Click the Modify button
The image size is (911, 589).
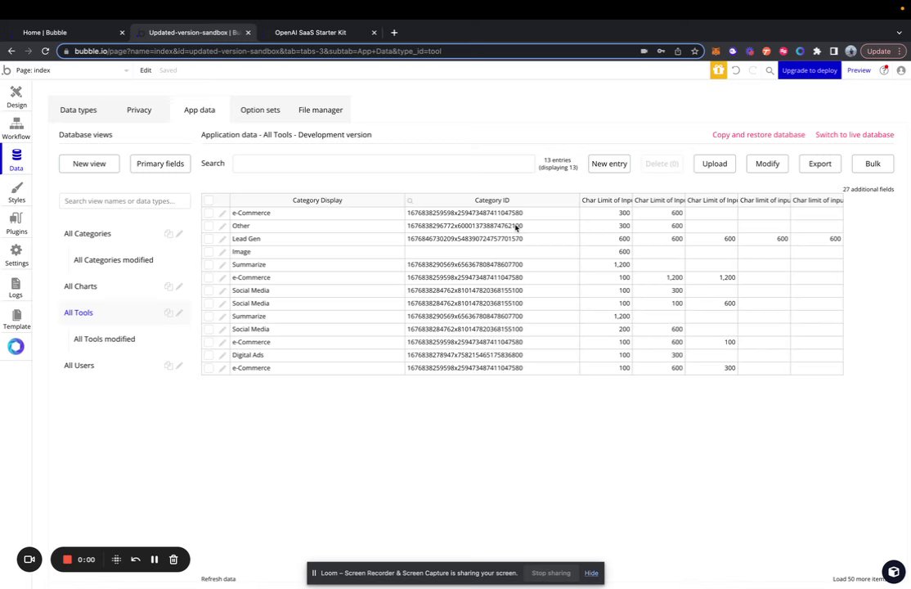(x=768, y=164)
